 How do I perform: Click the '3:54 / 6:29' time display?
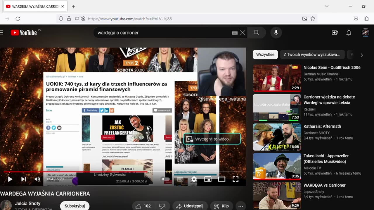pos(55,179)
